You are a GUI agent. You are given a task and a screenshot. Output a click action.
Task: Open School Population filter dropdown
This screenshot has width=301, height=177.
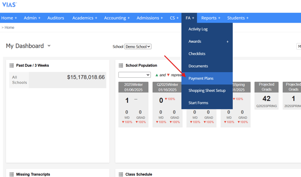pos(134,75)
